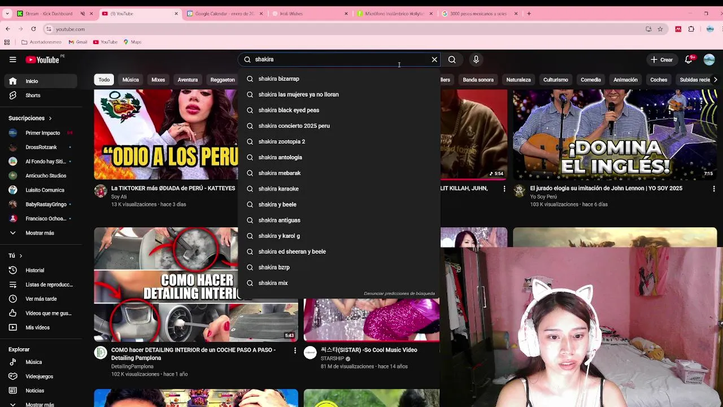Open options for the John Lennon video
The height and width of the screenshot is (407, 723).
(x=714, y=189)
